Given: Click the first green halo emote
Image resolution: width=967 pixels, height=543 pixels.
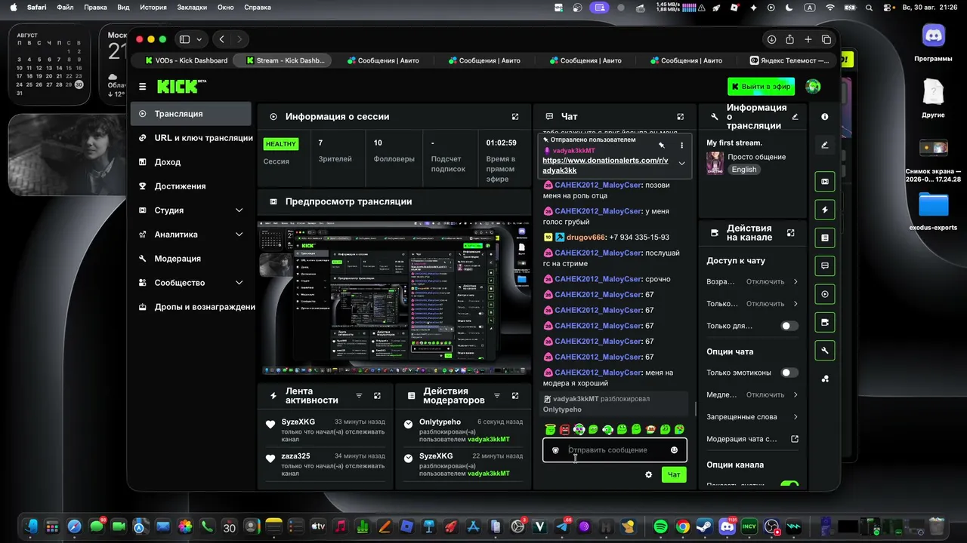Looking at the screenshot, I should click(550, 429).
